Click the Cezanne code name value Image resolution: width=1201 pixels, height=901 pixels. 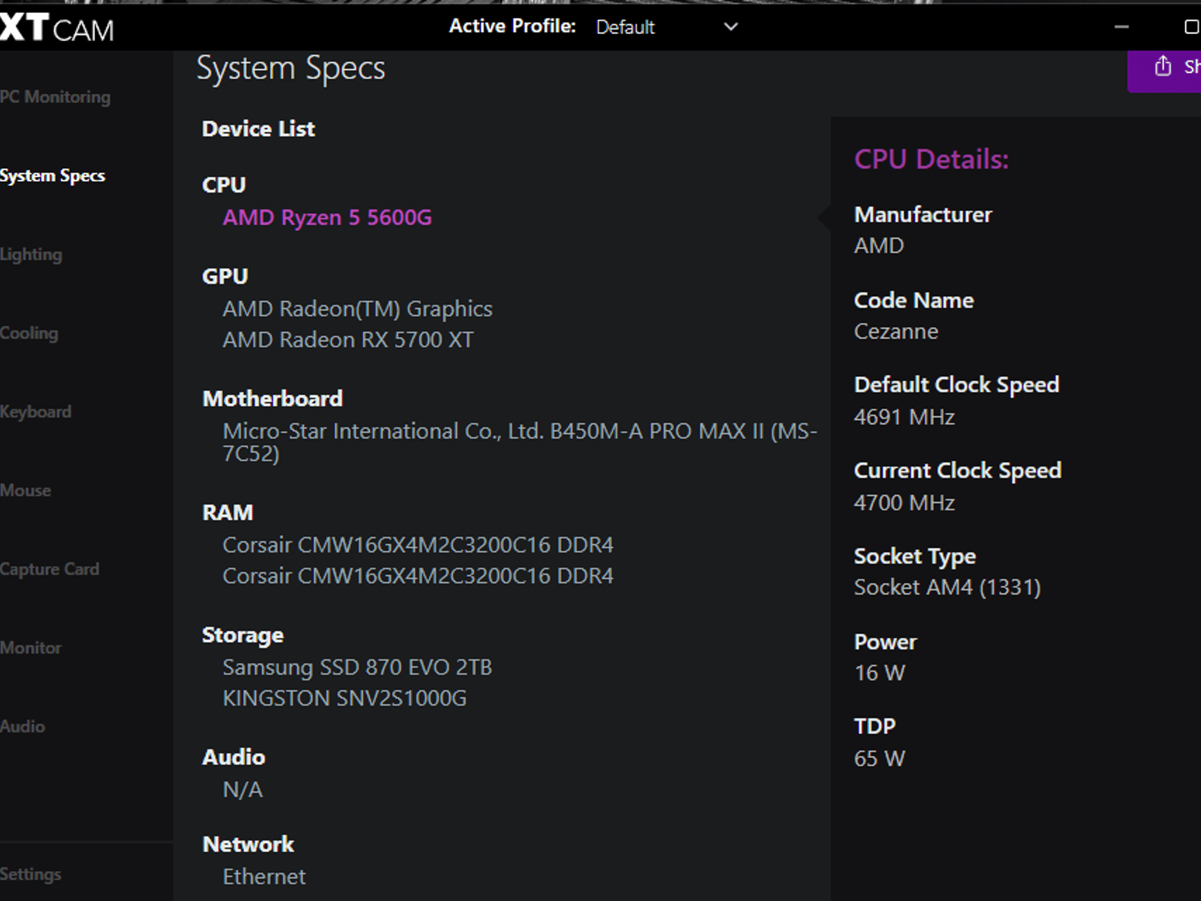coord(896,331)
